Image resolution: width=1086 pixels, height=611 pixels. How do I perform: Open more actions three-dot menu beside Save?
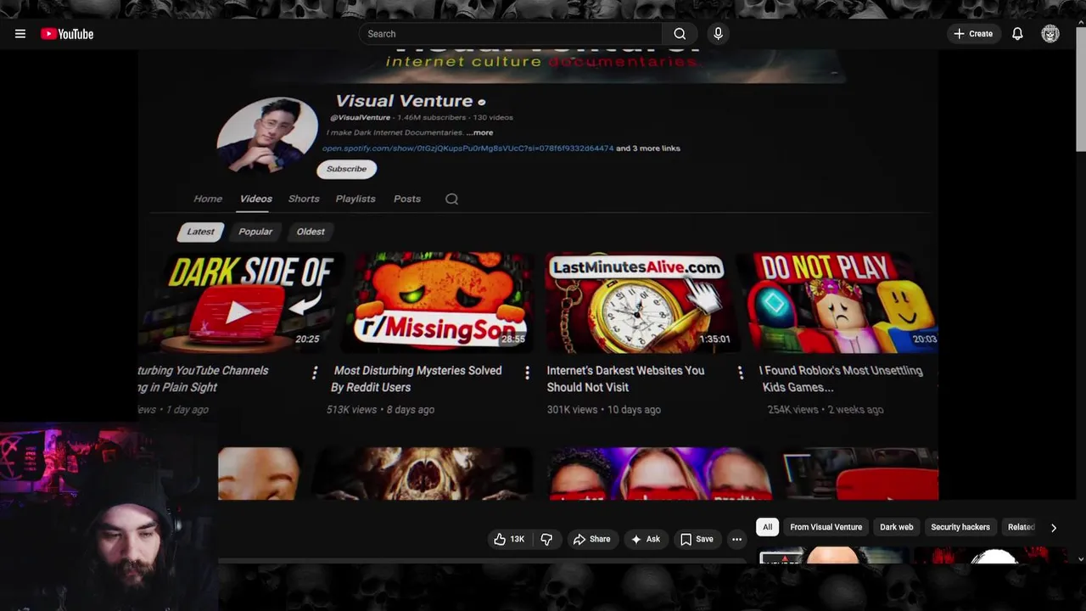pyautogui.click(x=736, y=539)
